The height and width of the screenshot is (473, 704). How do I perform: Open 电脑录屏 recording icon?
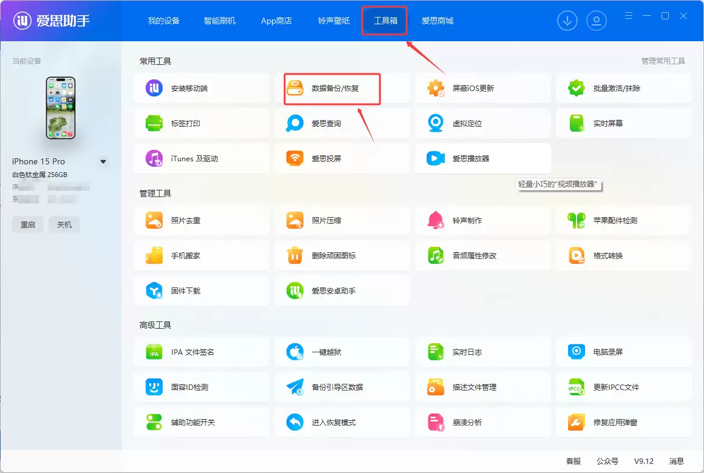point(577,352)
